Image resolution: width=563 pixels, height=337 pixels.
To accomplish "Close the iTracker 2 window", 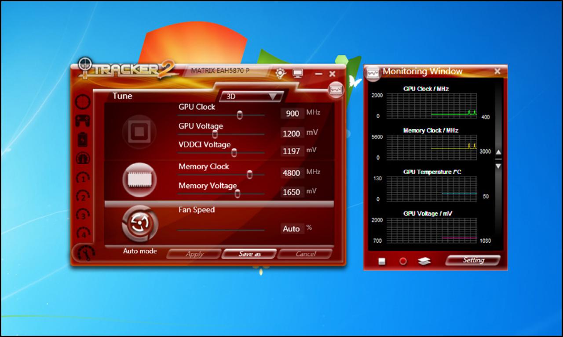I will pos(333,74).
